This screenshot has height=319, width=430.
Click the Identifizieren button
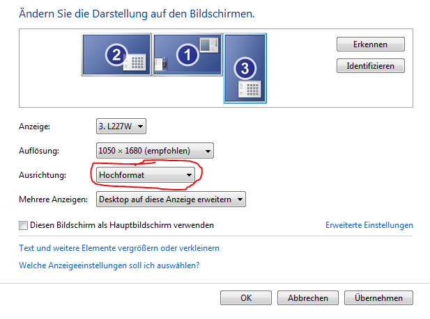coord(371,65)
